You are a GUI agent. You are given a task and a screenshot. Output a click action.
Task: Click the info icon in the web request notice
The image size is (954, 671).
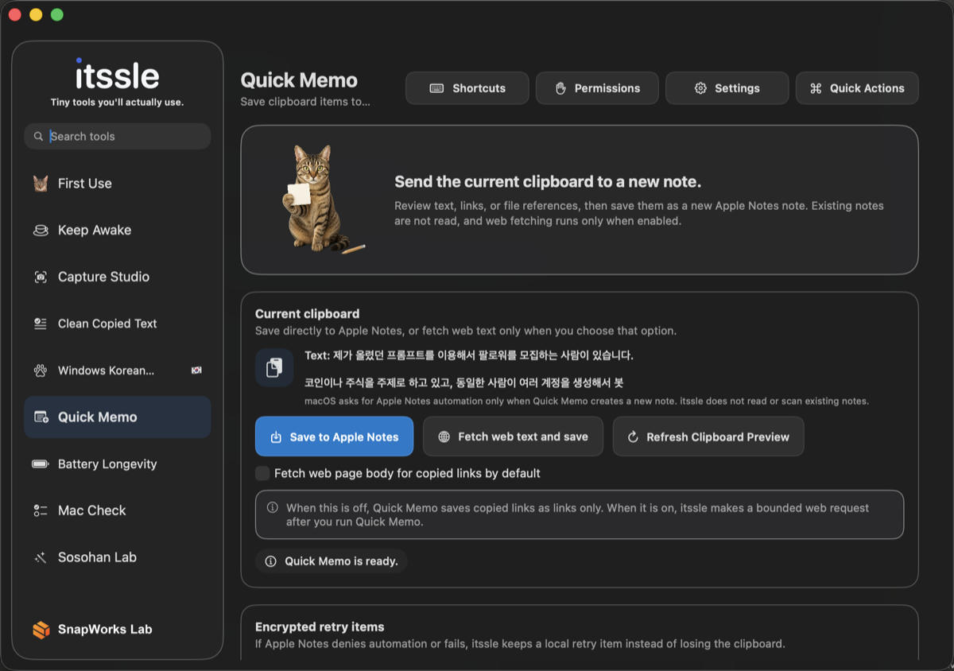tap(272, 508)
